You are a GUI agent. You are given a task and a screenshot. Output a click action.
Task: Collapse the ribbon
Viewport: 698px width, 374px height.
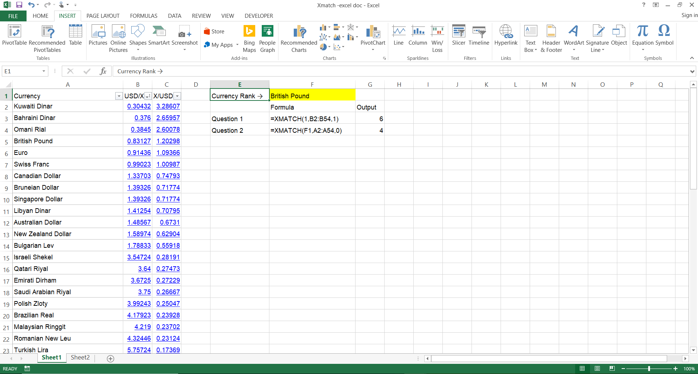point(692,58)
